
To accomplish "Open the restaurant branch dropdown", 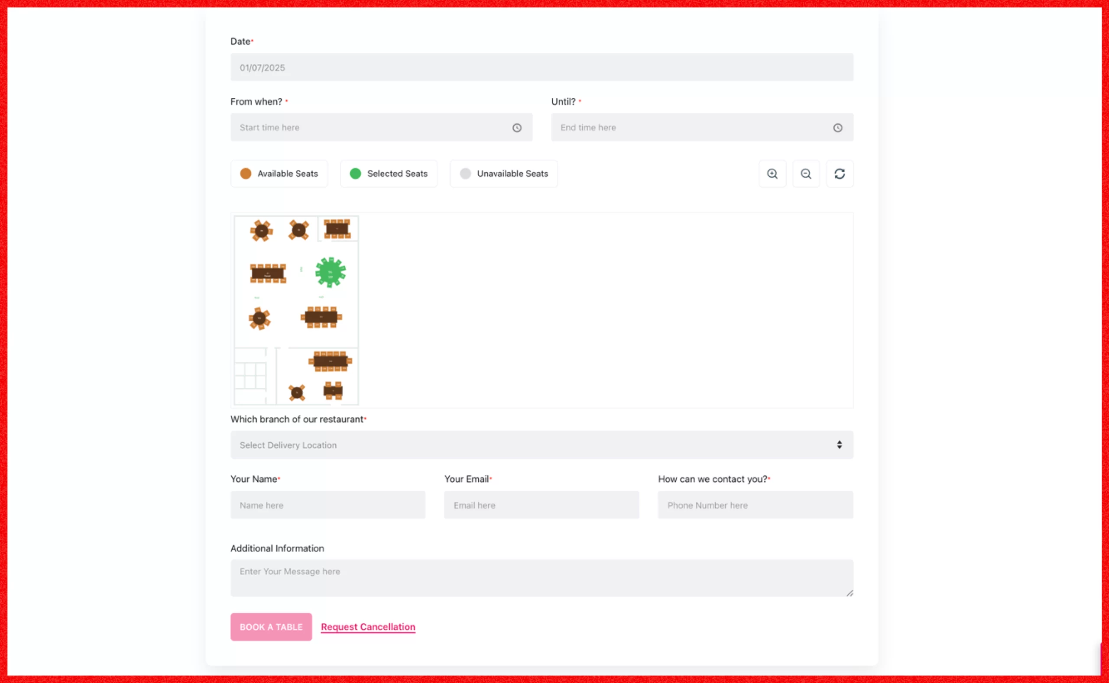I will [x=542, y=445].
